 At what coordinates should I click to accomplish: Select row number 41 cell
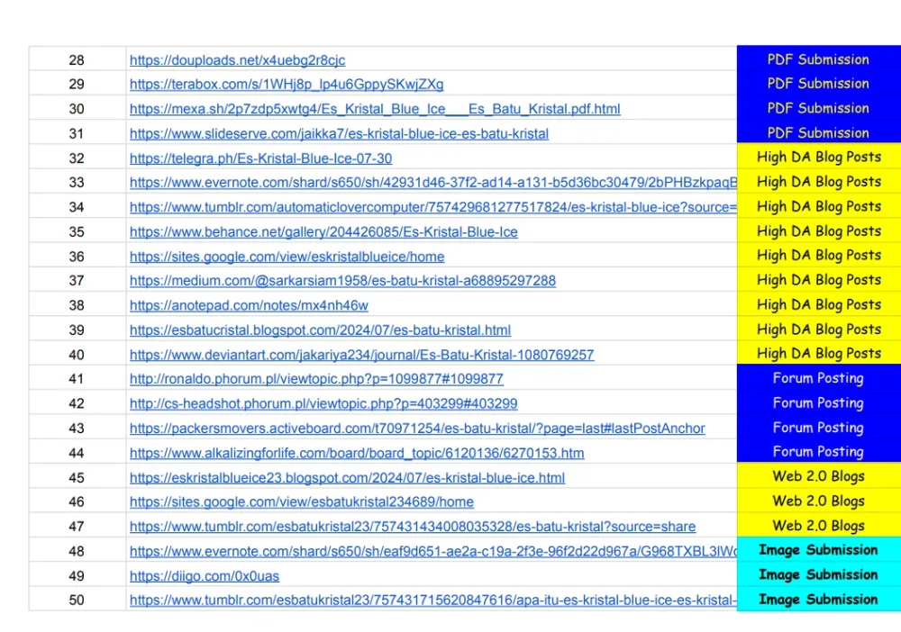coord(77,378)
